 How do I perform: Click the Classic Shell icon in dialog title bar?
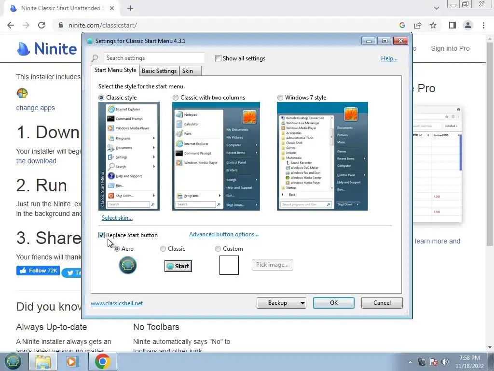pyautogui.click(x=89, y=41)
